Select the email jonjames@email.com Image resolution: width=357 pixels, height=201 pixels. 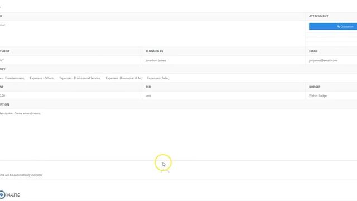[323, 60]
